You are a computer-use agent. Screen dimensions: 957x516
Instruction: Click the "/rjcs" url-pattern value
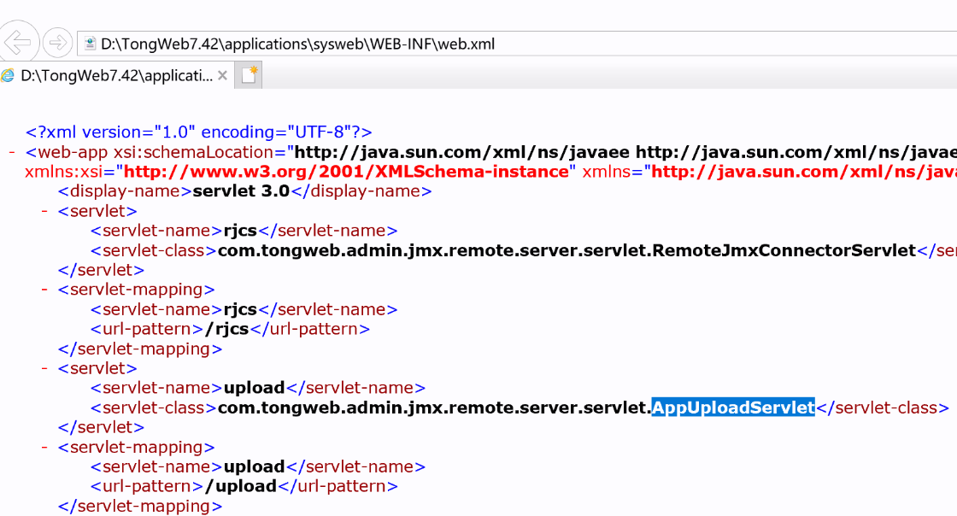click(x=227, y=330)
